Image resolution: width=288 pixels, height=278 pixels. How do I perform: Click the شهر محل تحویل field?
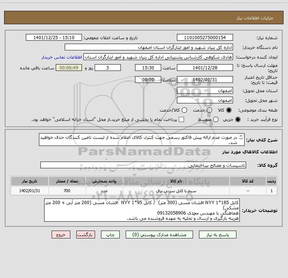(x=205, y=100)
